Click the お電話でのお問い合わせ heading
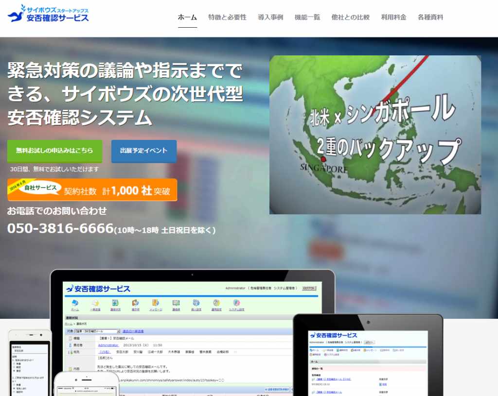The width and height of the screenshot is (498, 396). pyautogui.click(x=57, y=211)
